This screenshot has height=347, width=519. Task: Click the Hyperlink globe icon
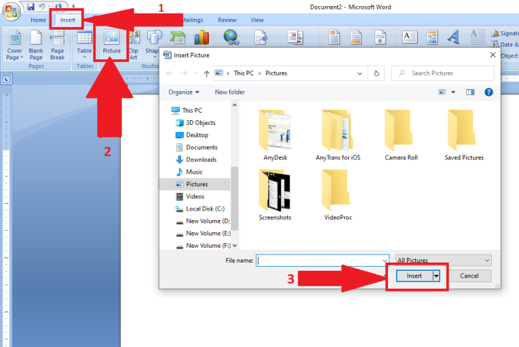tap(231, 37)
